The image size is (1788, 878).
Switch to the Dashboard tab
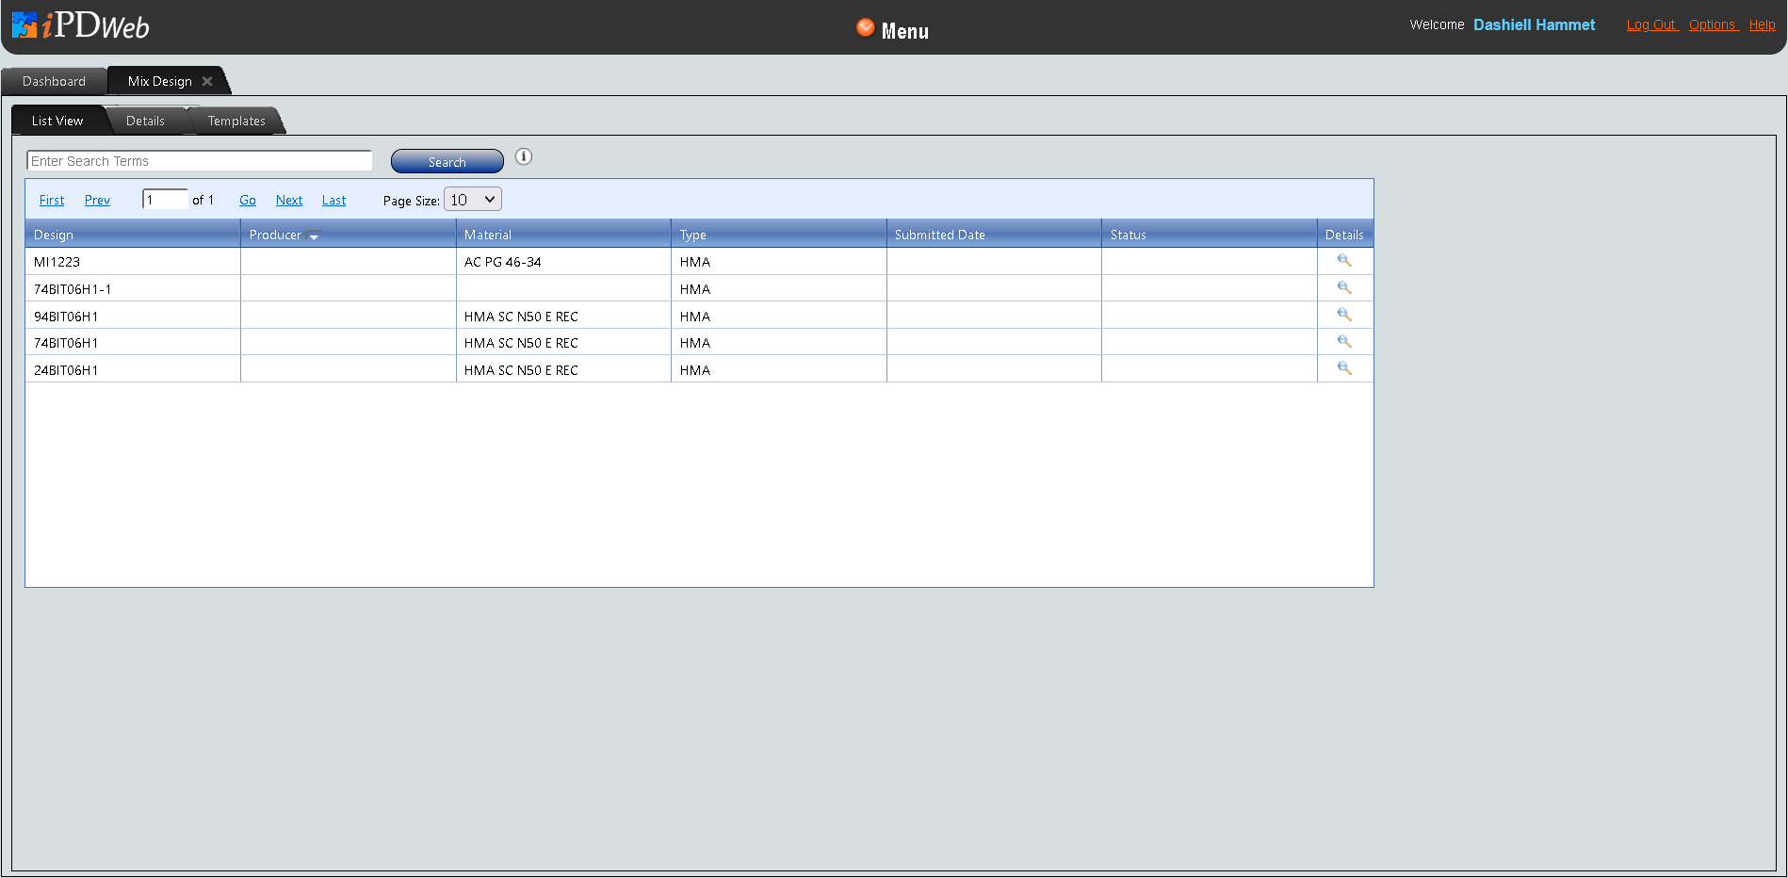pyautogui.click(x=54, y=82)
